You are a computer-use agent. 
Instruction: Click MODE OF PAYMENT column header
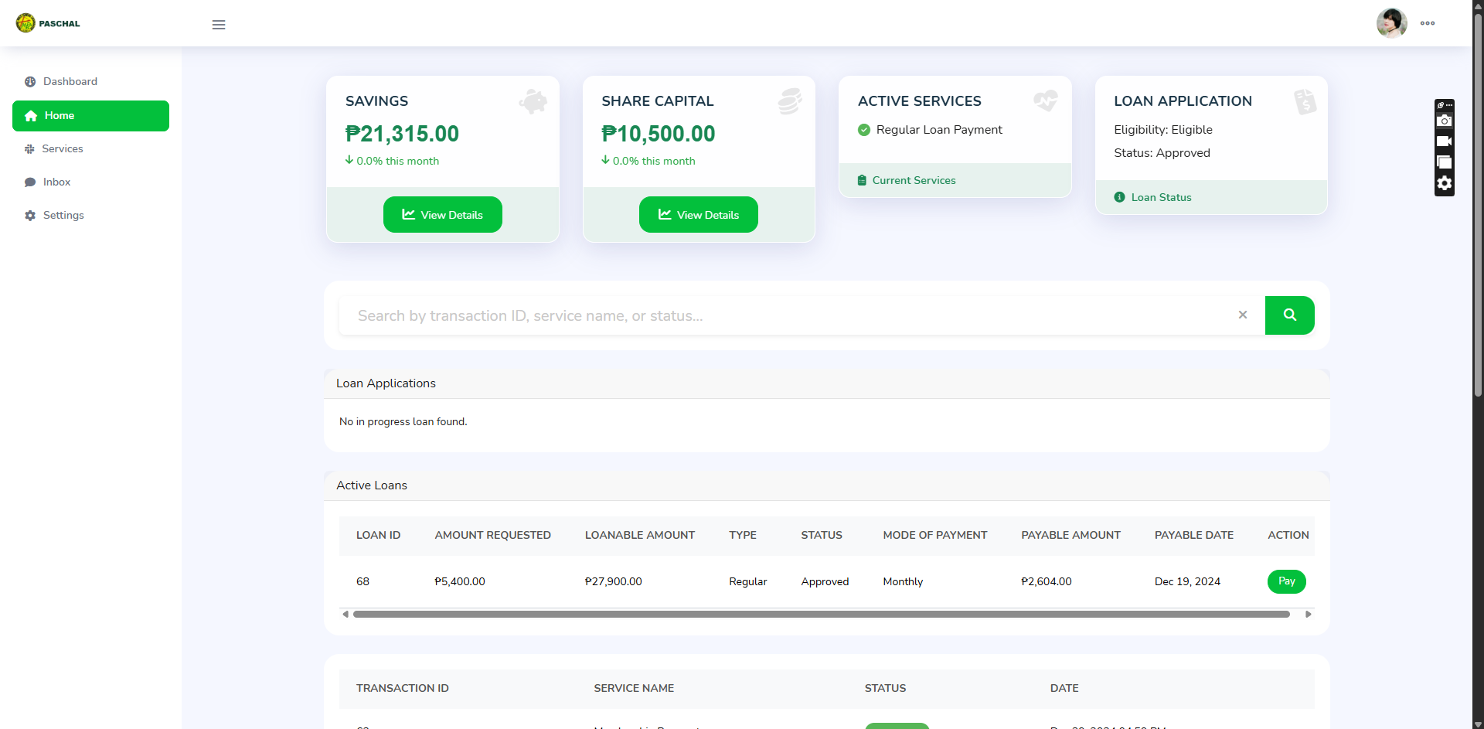(x=935, y=535)
